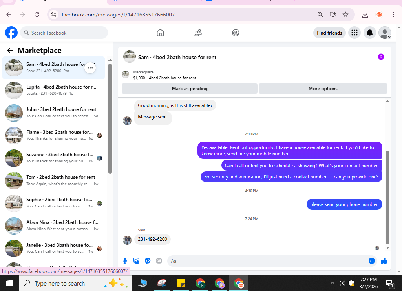Go back in browser history
The image size is (402, 291).
(9, 15)
